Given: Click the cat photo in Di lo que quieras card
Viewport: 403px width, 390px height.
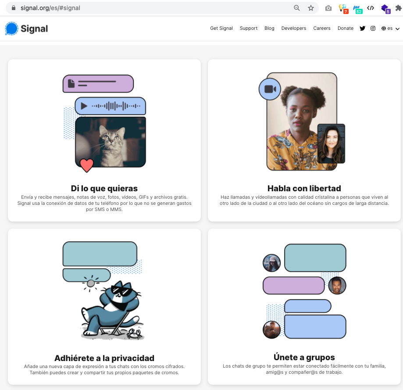Looking at the screenshot, I should click(111, 142).
